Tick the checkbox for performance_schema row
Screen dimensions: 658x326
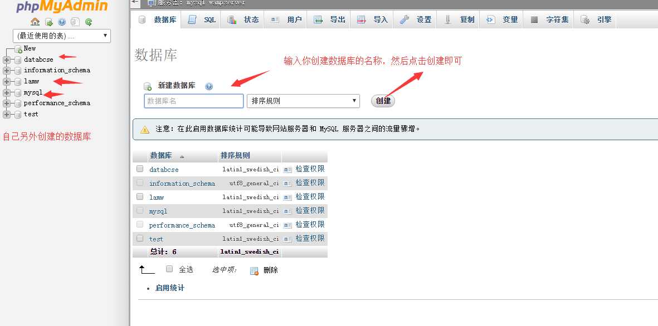pos(140,224)
